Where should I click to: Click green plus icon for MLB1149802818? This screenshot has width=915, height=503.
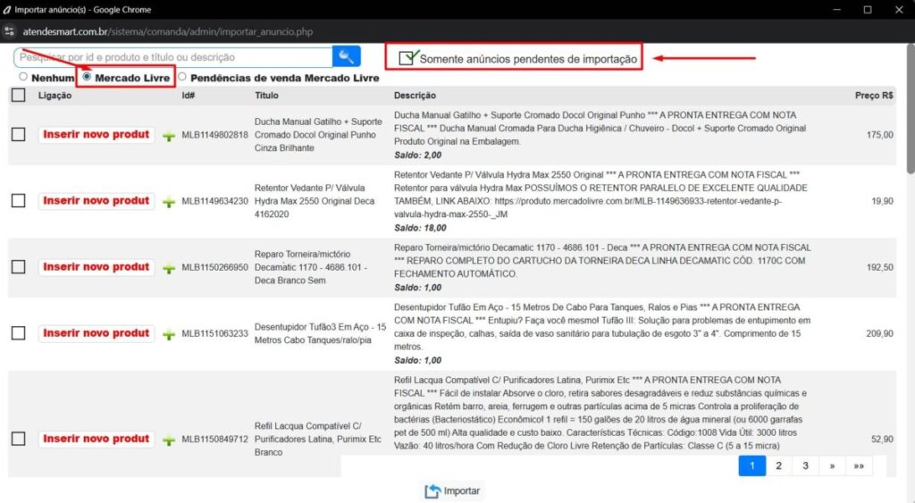[x=169, y=136]
